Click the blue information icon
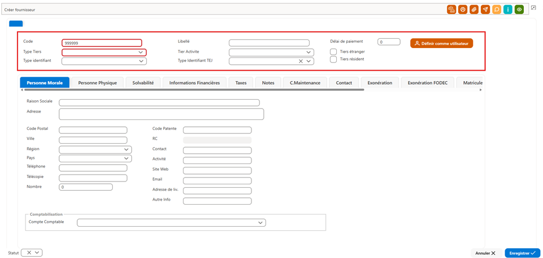This screenshot has width=543, height=258. click(x=508, y=9)
